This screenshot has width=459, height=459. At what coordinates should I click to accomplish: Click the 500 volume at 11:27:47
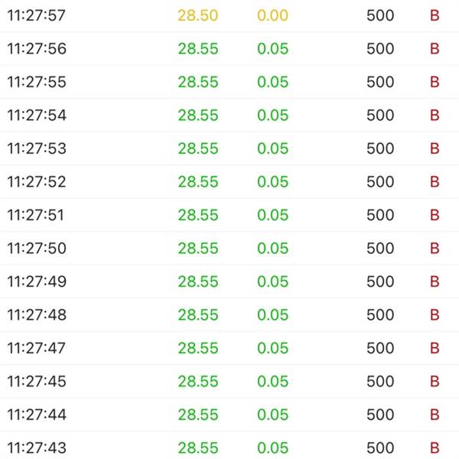pos(380,348)
